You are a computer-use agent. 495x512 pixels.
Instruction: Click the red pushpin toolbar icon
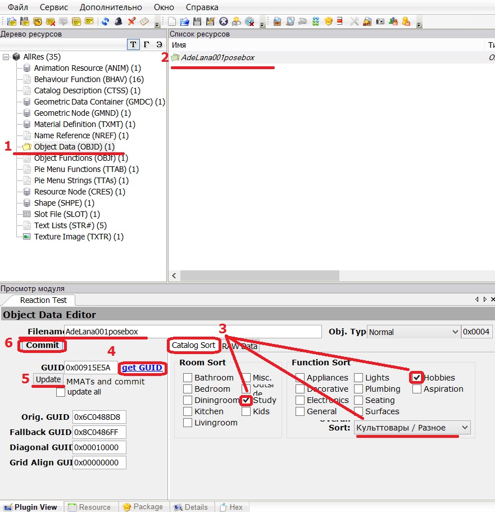[x=131, y=22]
